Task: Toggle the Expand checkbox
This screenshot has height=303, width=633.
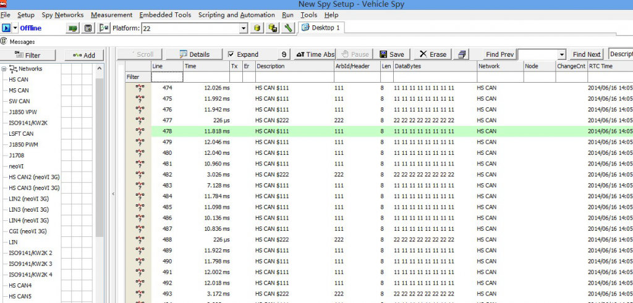Action: coord(231,54)
